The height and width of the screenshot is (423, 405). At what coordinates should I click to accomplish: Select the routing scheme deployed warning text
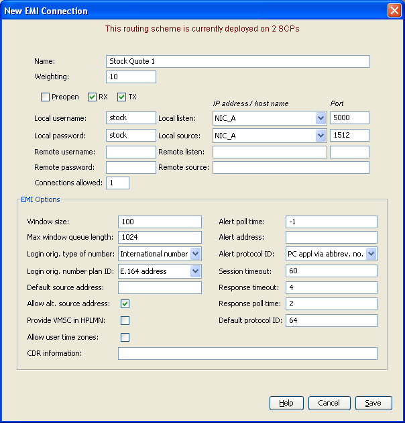[202, 29]
